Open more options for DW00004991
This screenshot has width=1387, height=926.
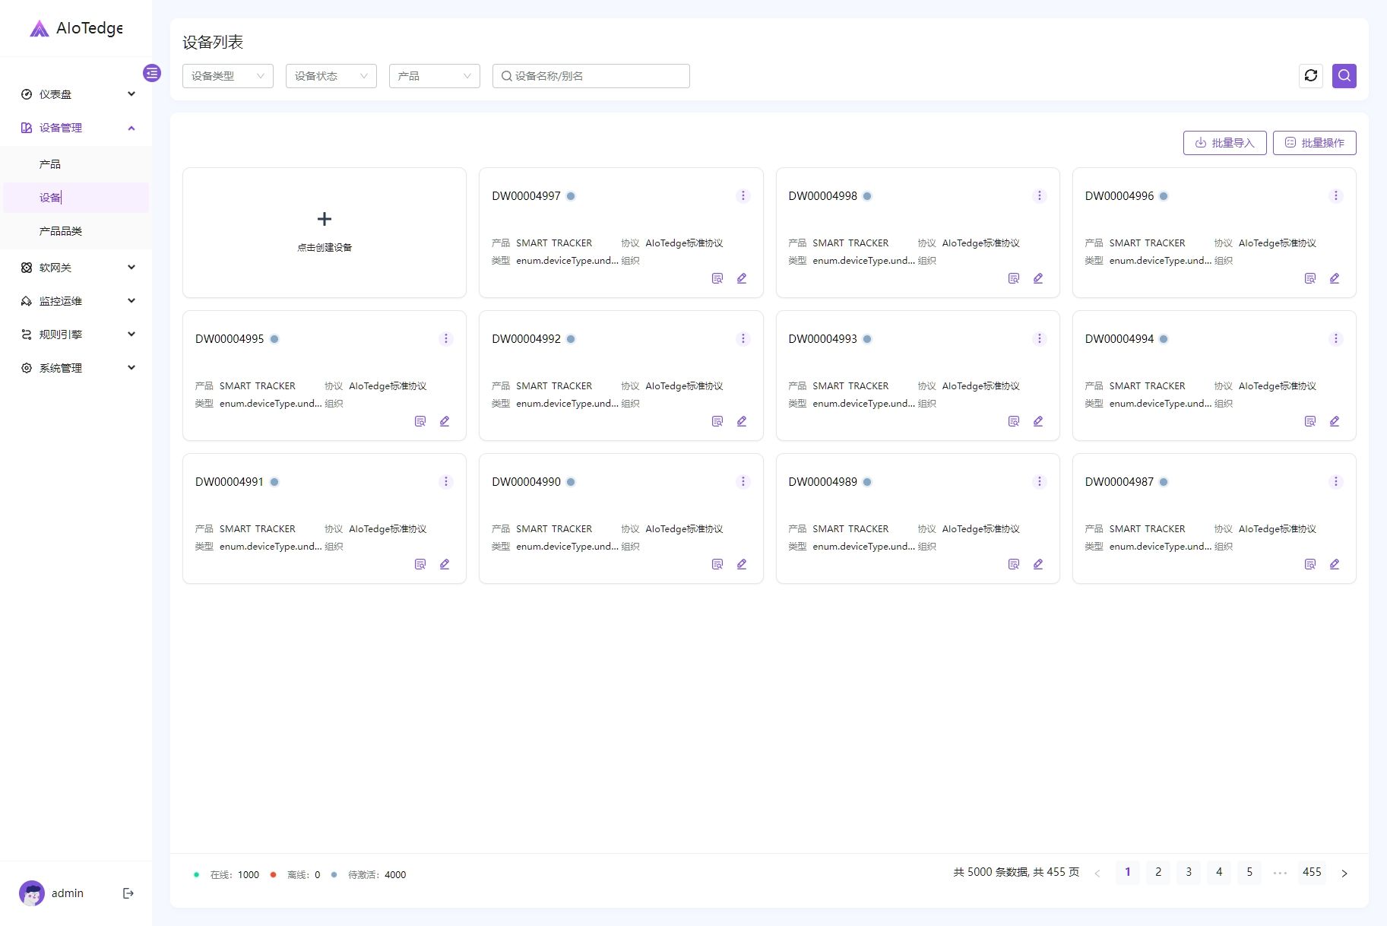(446, 482)
